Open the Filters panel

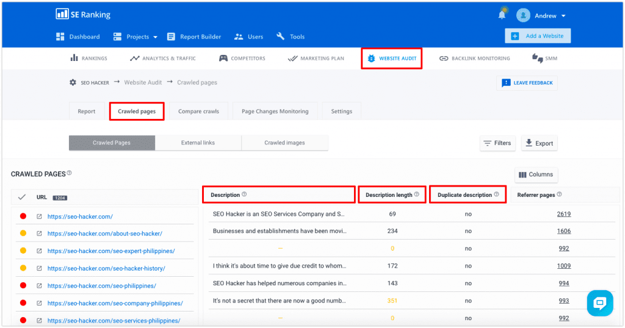click(497, 143)
